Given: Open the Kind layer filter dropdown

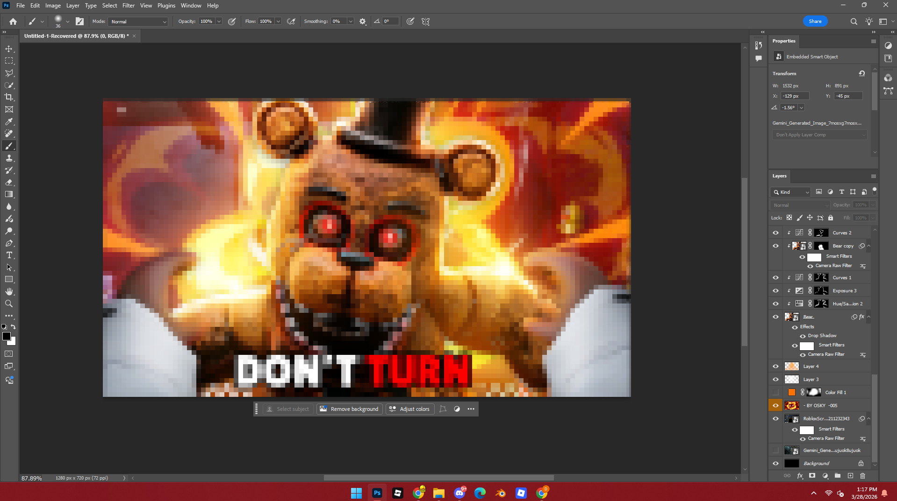Looking at the screenshot, I should click(x=790, y=192).
